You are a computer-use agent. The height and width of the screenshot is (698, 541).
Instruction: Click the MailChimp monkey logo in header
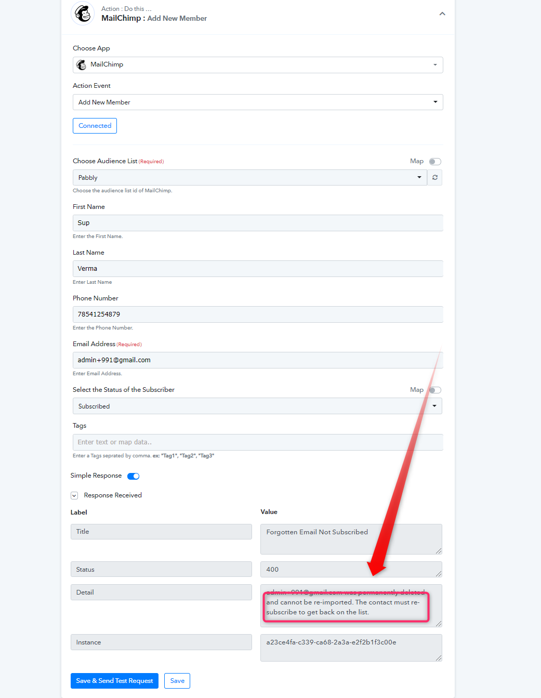pos(83,14)
